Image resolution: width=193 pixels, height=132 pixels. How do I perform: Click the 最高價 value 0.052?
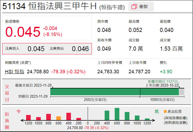[135, 30]
